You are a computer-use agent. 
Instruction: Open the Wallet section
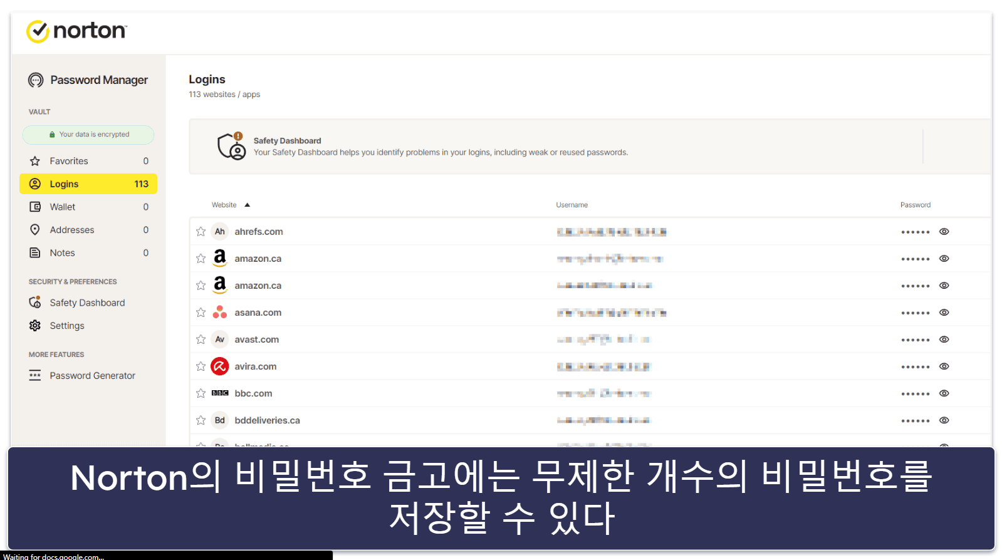pos(88,207)
